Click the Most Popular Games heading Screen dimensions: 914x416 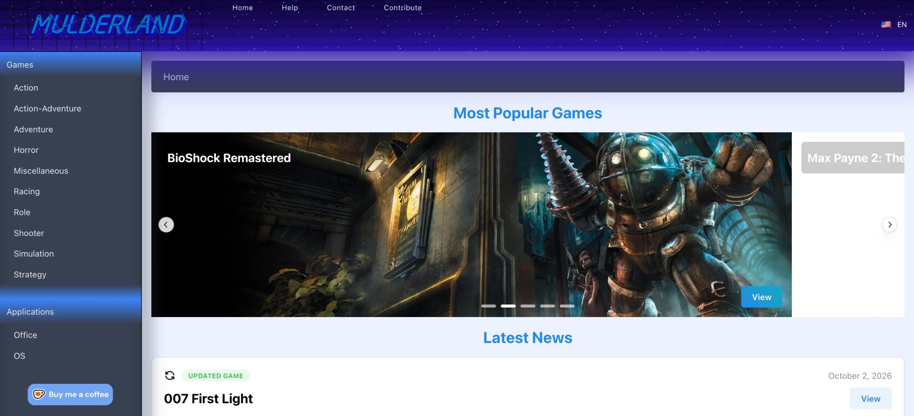point(528,113)
